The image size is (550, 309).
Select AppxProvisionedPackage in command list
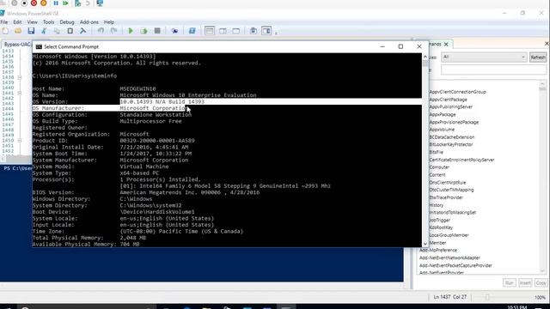coord(454,122)
